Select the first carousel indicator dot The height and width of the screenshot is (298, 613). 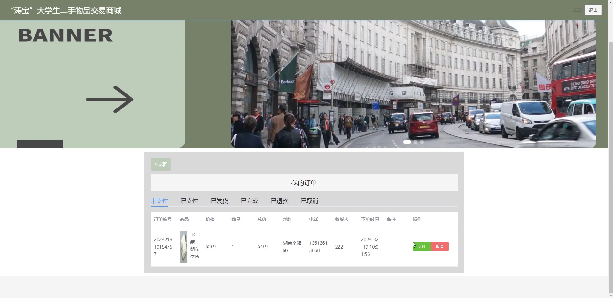407,142
